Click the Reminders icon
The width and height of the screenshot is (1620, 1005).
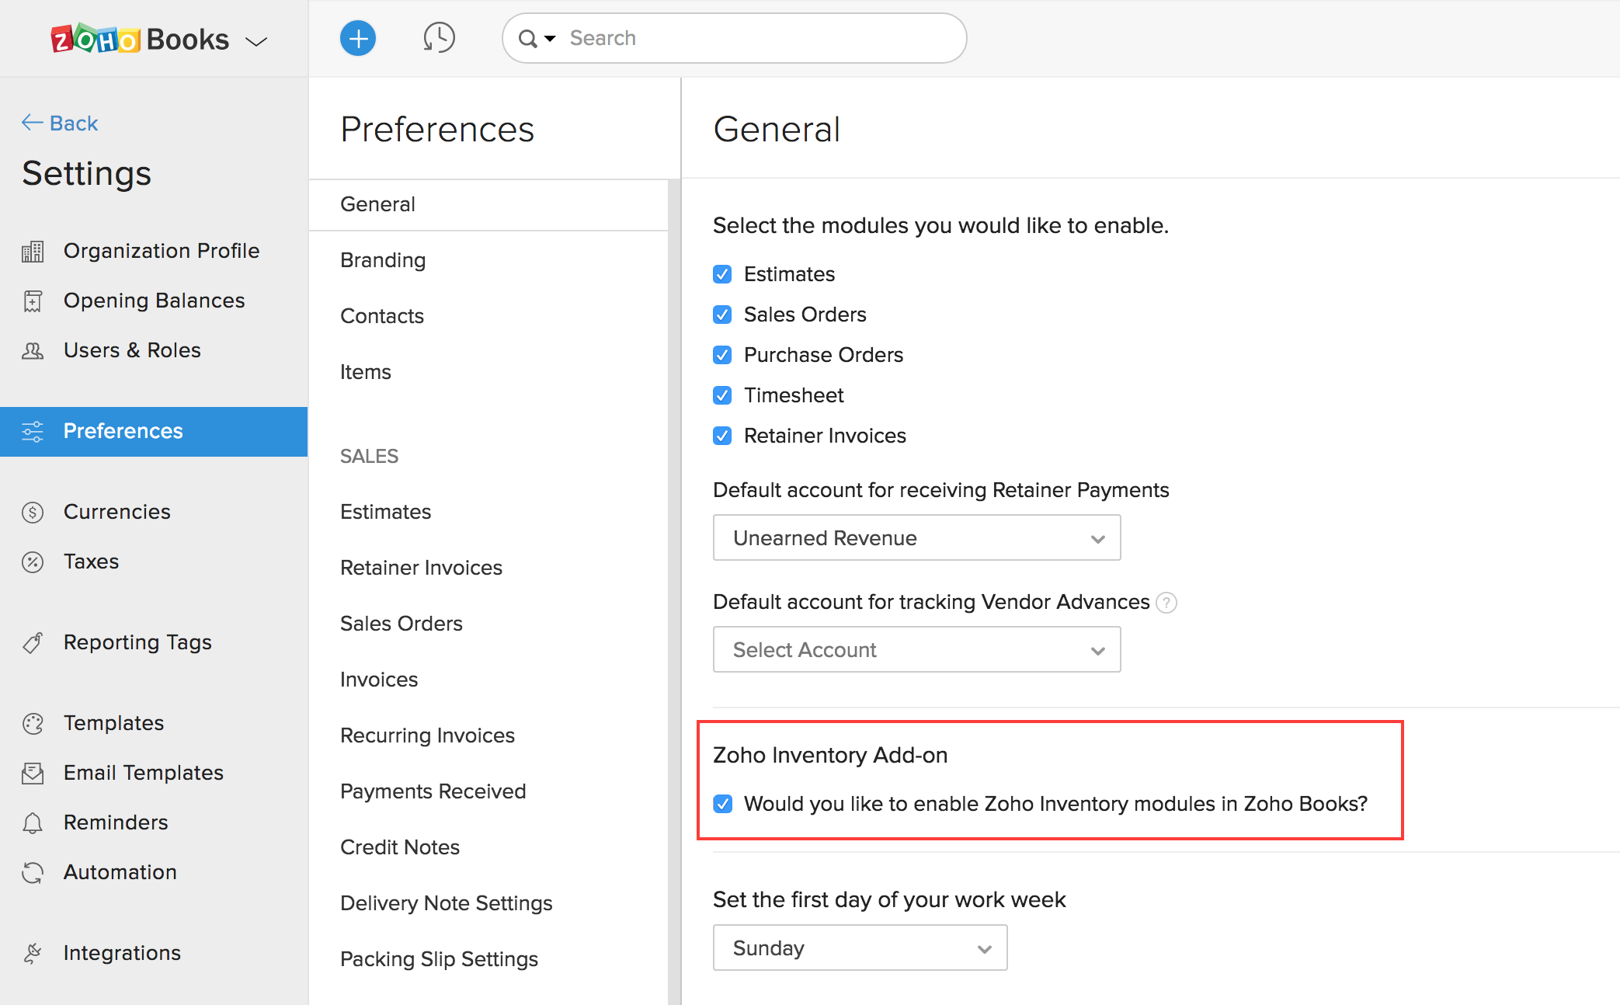pos(33,821)
